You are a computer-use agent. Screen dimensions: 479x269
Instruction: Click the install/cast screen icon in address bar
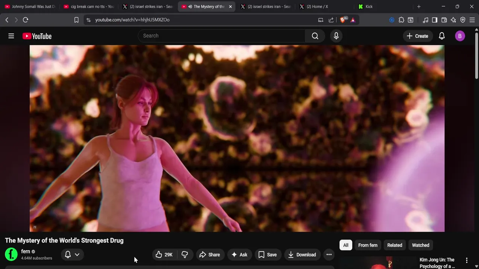(x=321, y=20)
